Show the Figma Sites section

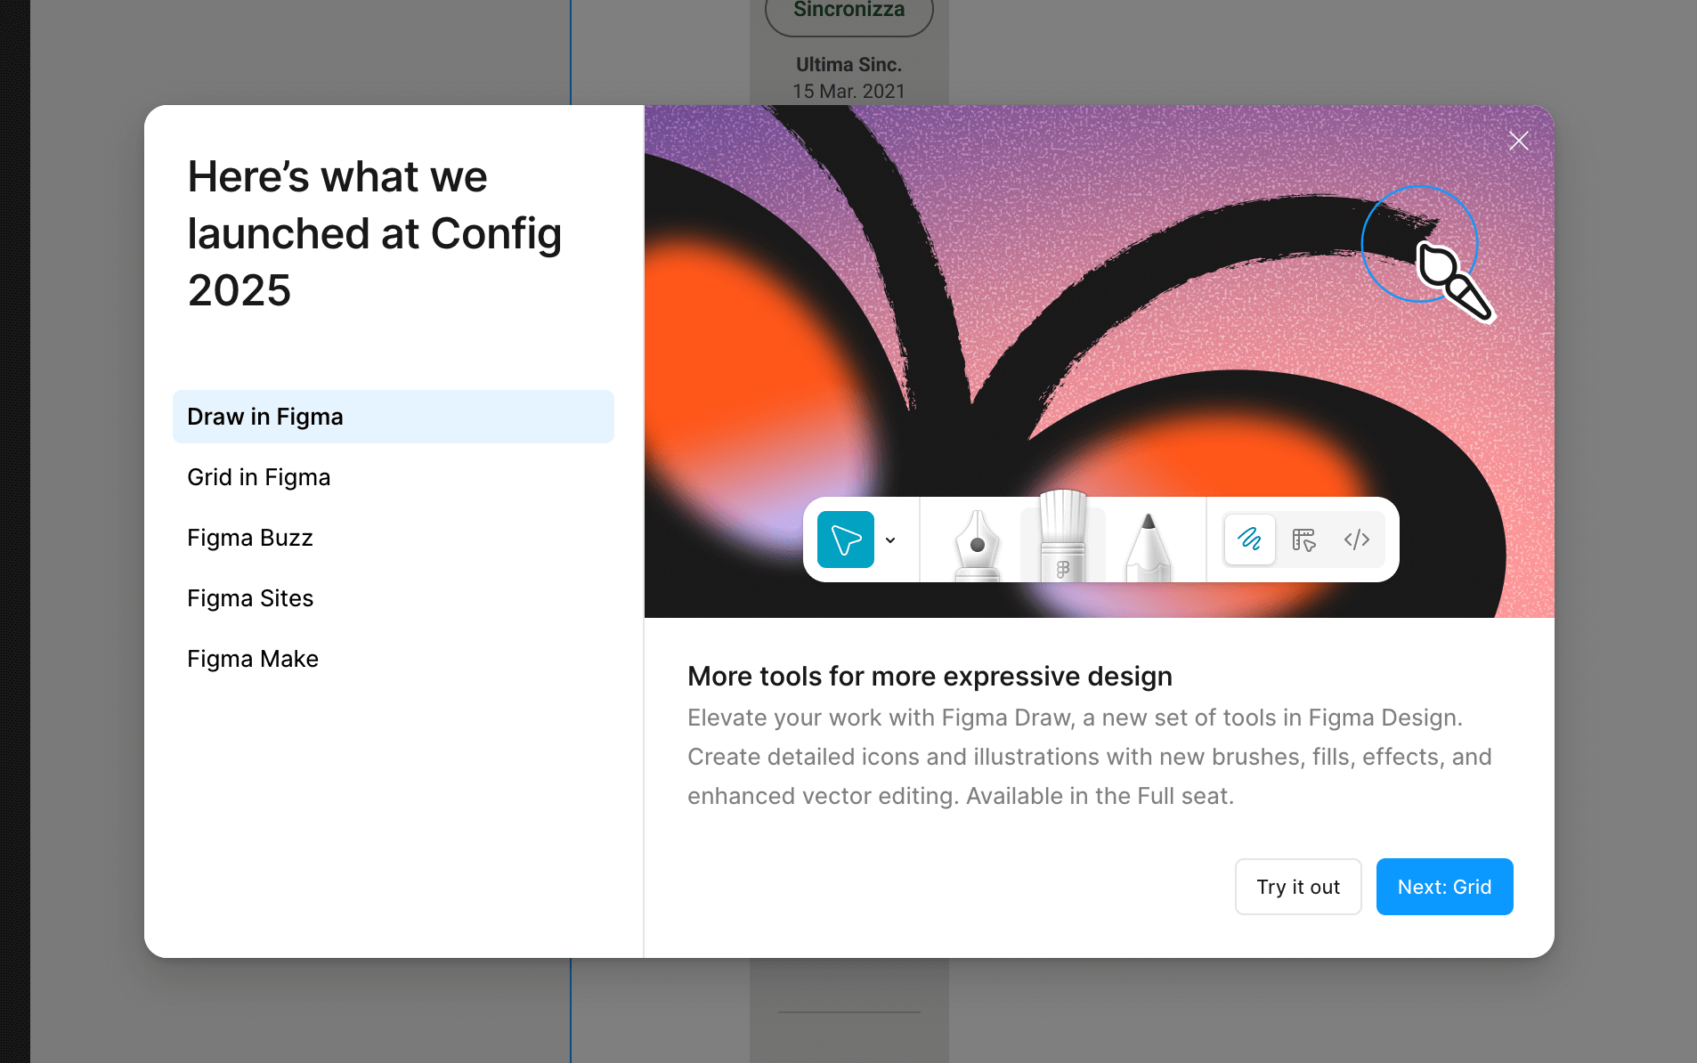[x=250, y=598]
